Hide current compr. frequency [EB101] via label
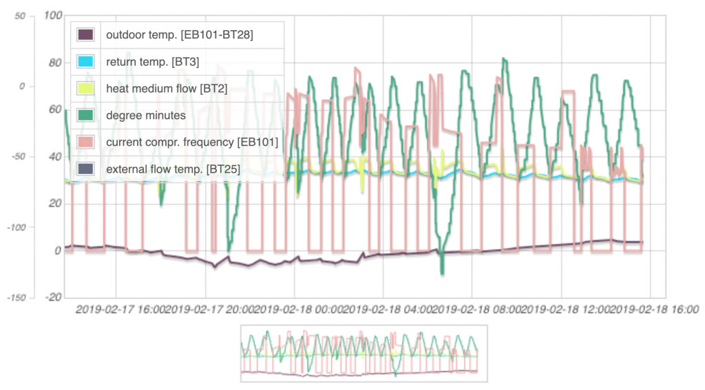 [191, 142]
